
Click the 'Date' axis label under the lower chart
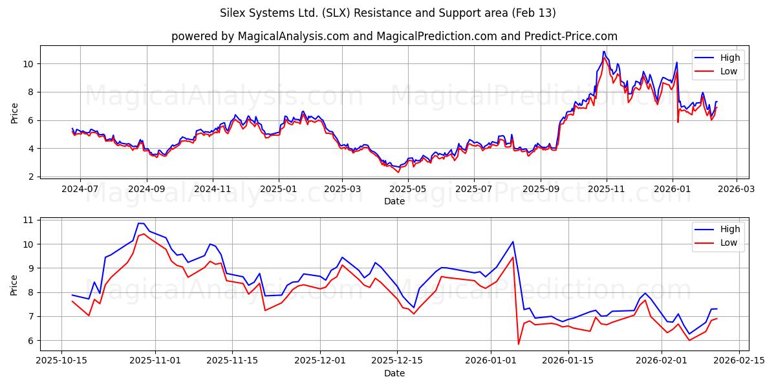pos(394,373)
